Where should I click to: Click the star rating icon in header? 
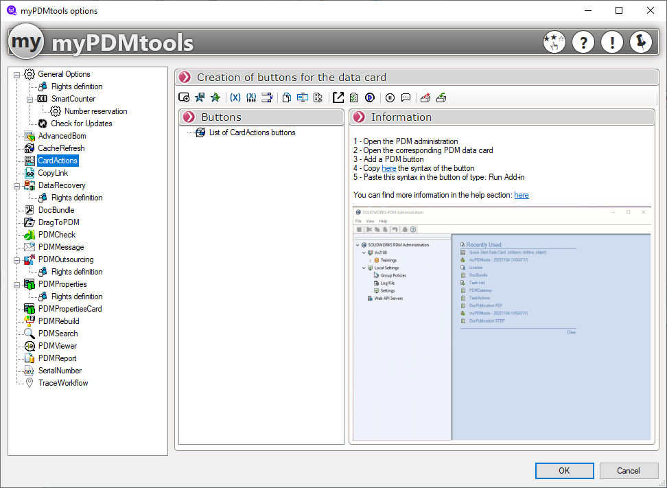(554, 43)
